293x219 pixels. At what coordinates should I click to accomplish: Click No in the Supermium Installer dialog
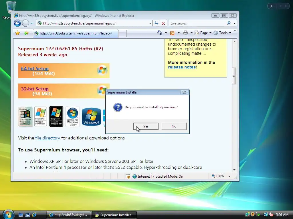[x=174, y=126]
